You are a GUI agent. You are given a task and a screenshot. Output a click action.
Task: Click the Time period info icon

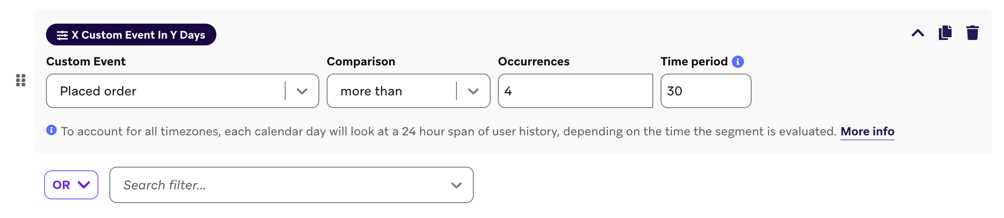[x=738, y=62]
